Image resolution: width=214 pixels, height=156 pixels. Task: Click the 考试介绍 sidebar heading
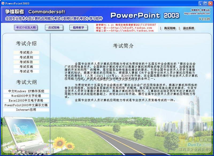pos(26,44)
